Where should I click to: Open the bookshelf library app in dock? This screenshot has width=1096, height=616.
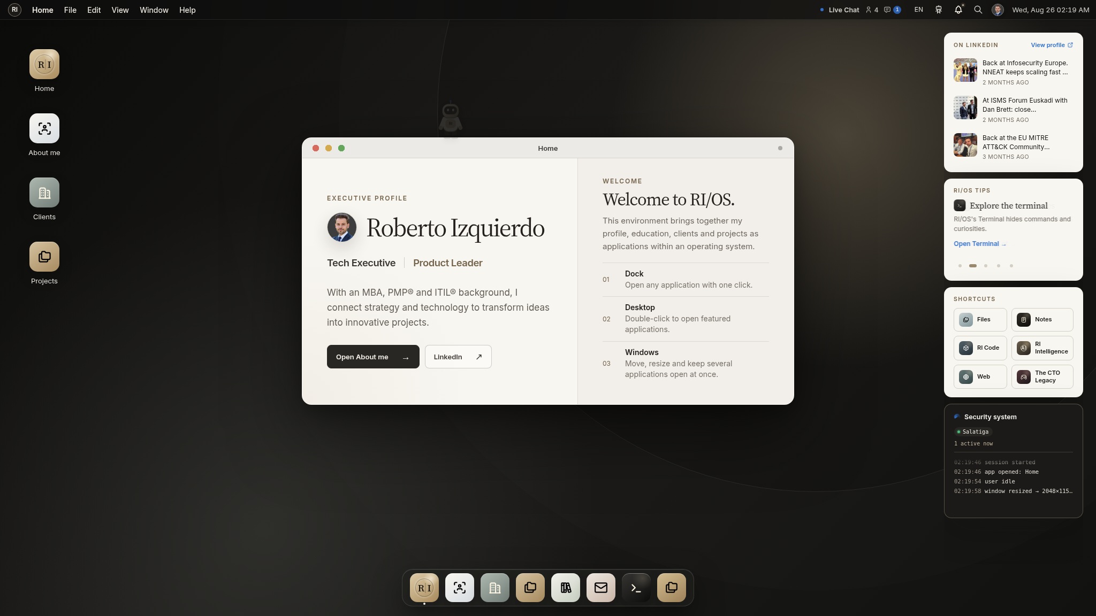pos(566,588)
